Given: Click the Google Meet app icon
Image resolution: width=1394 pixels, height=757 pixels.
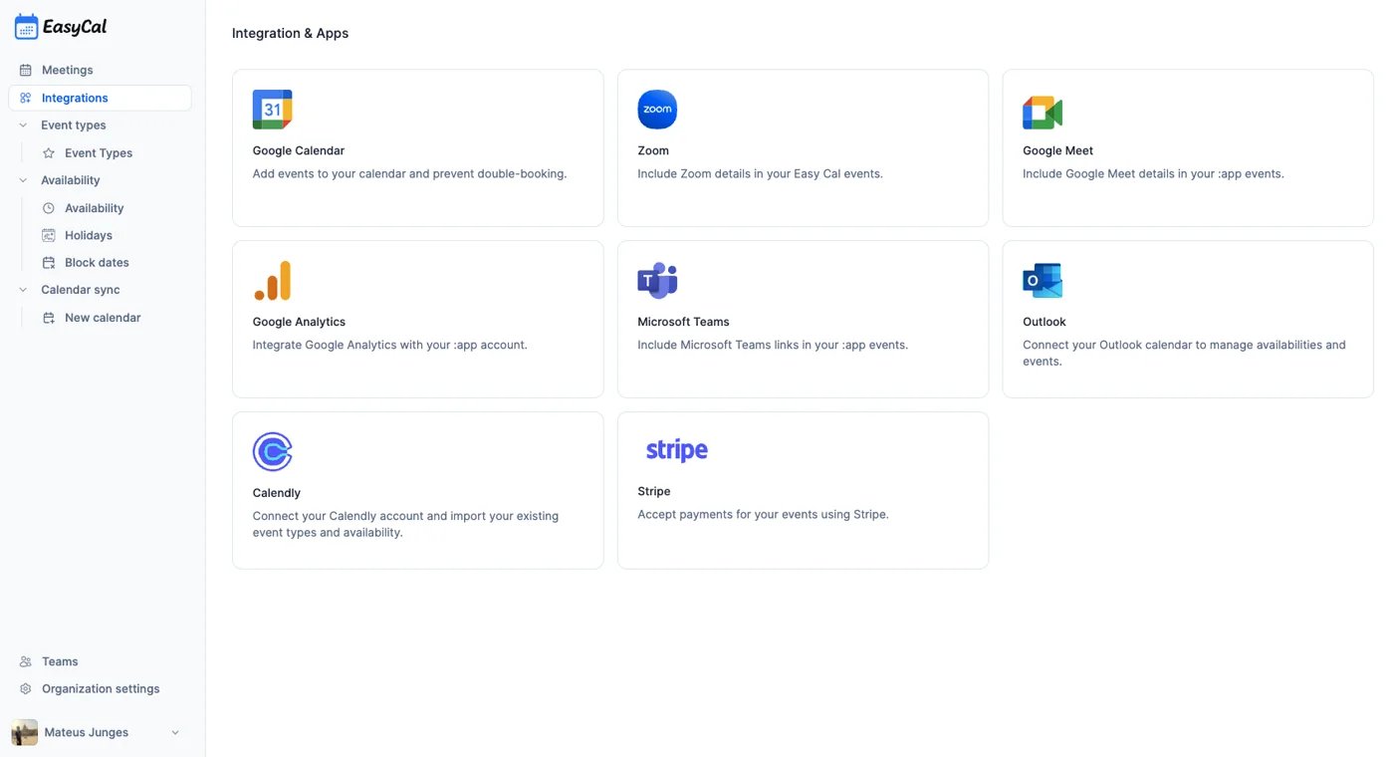Looking at the screenshot, I should (1043, 113).
